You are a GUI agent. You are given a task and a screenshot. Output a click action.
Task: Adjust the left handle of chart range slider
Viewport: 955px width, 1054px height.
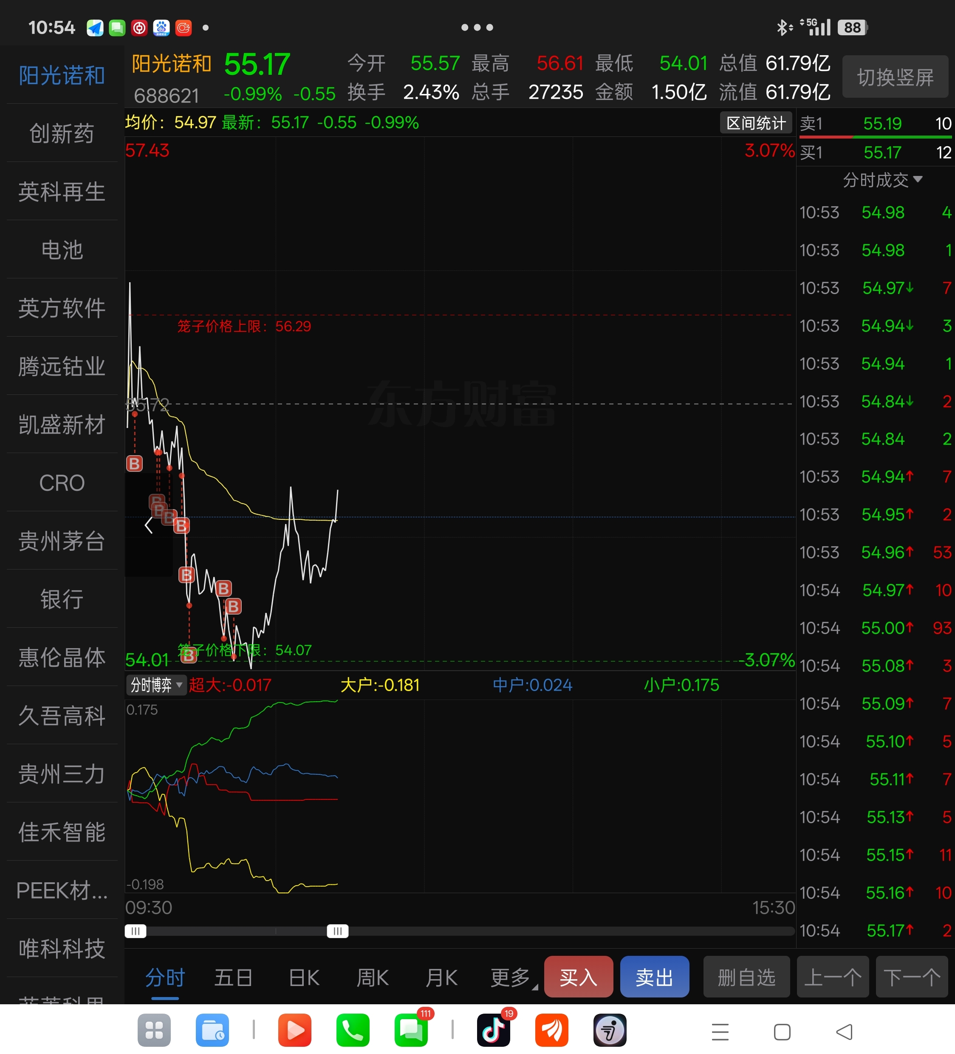pos(136,931)
